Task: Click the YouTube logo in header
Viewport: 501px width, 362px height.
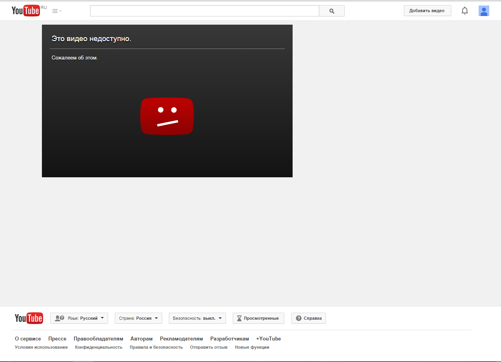Action: tap(26, 11)
